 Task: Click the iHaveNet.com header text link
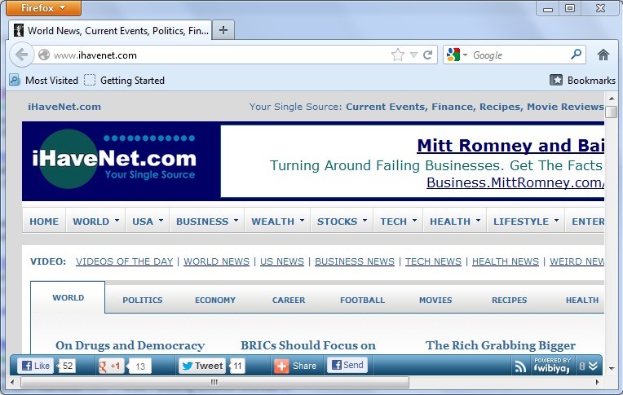tap(64, 107)
